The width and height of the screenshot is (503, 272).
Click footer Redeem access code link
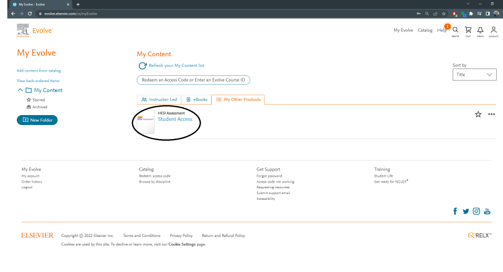(155, 176)
